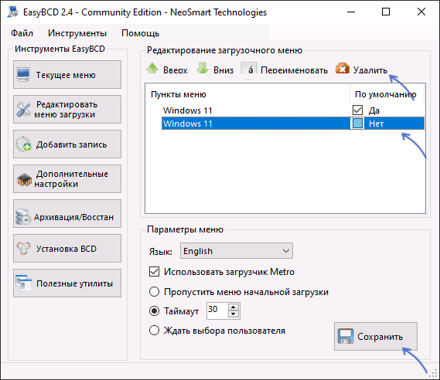Rename entry with Переименовать
Screen dimensions: 440x380
(285, 69)
